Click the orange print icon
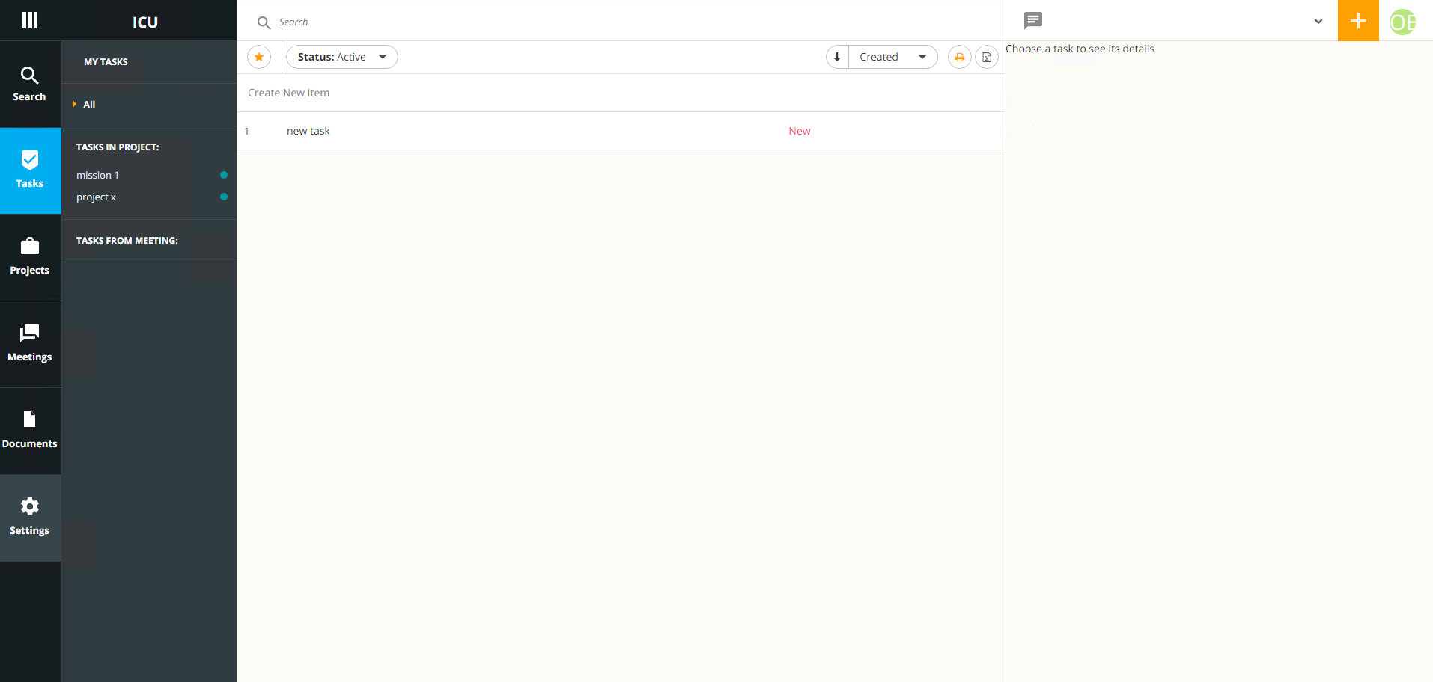 coord(960,57)
